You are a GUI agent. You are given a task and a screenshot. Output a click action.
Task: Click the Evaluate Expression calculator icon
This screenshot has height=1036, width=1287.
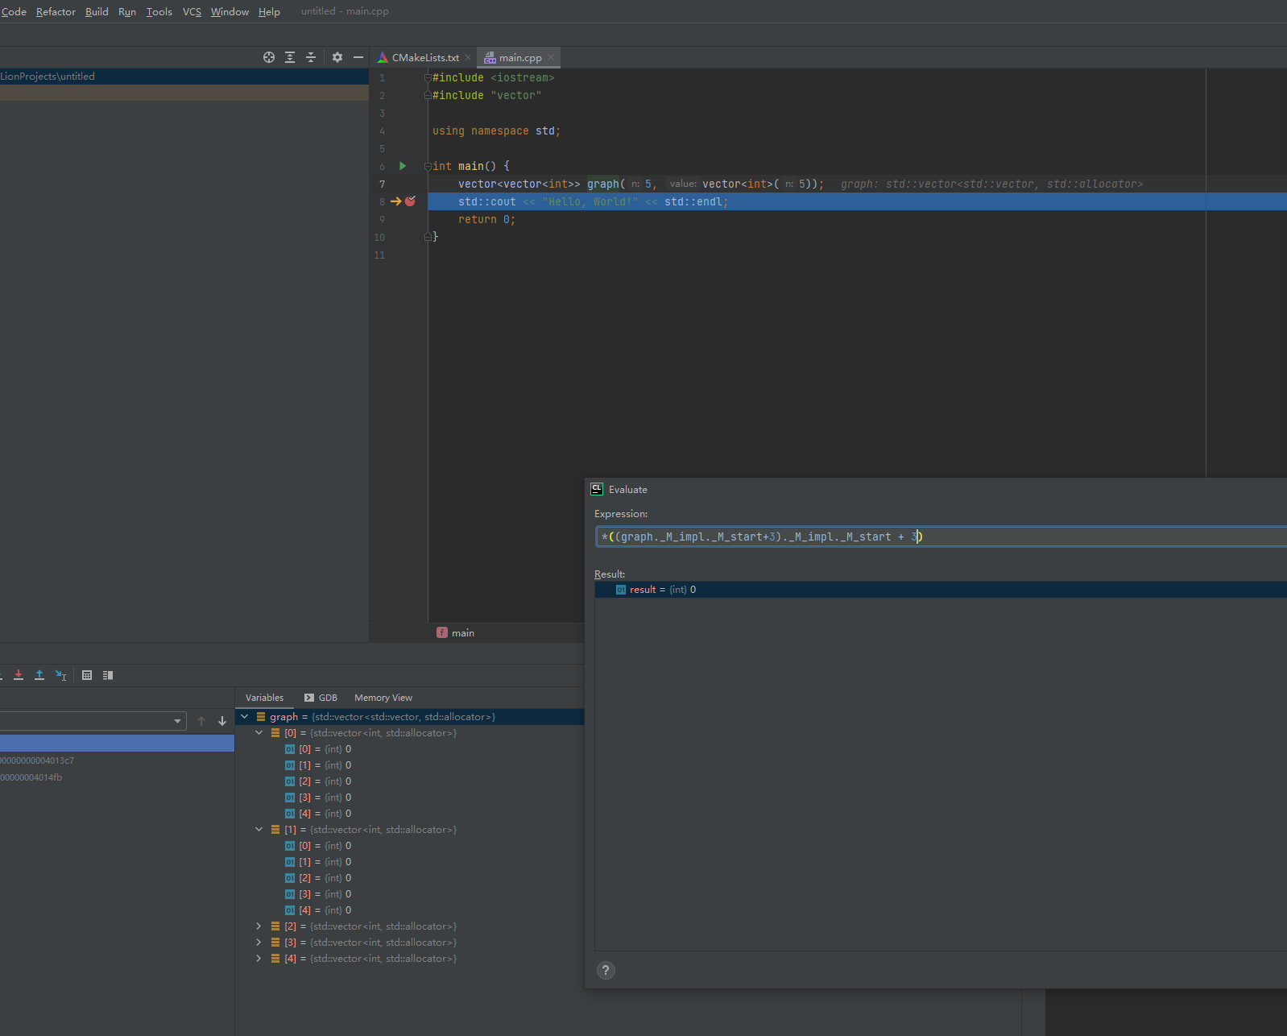tap(87, 675)
